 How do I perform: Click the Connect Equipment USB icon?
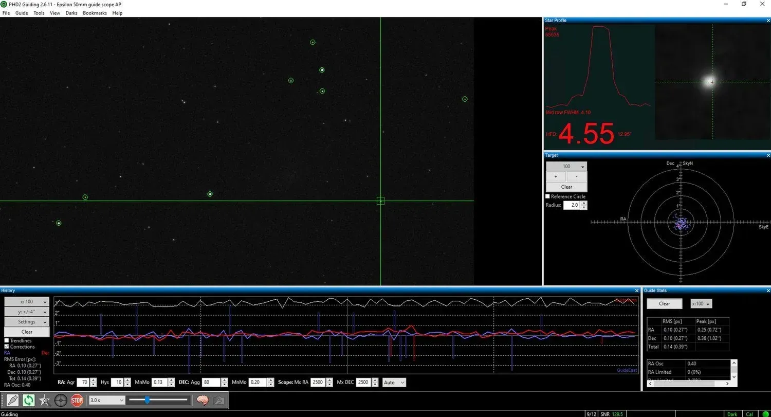click(x=12, y=400)
